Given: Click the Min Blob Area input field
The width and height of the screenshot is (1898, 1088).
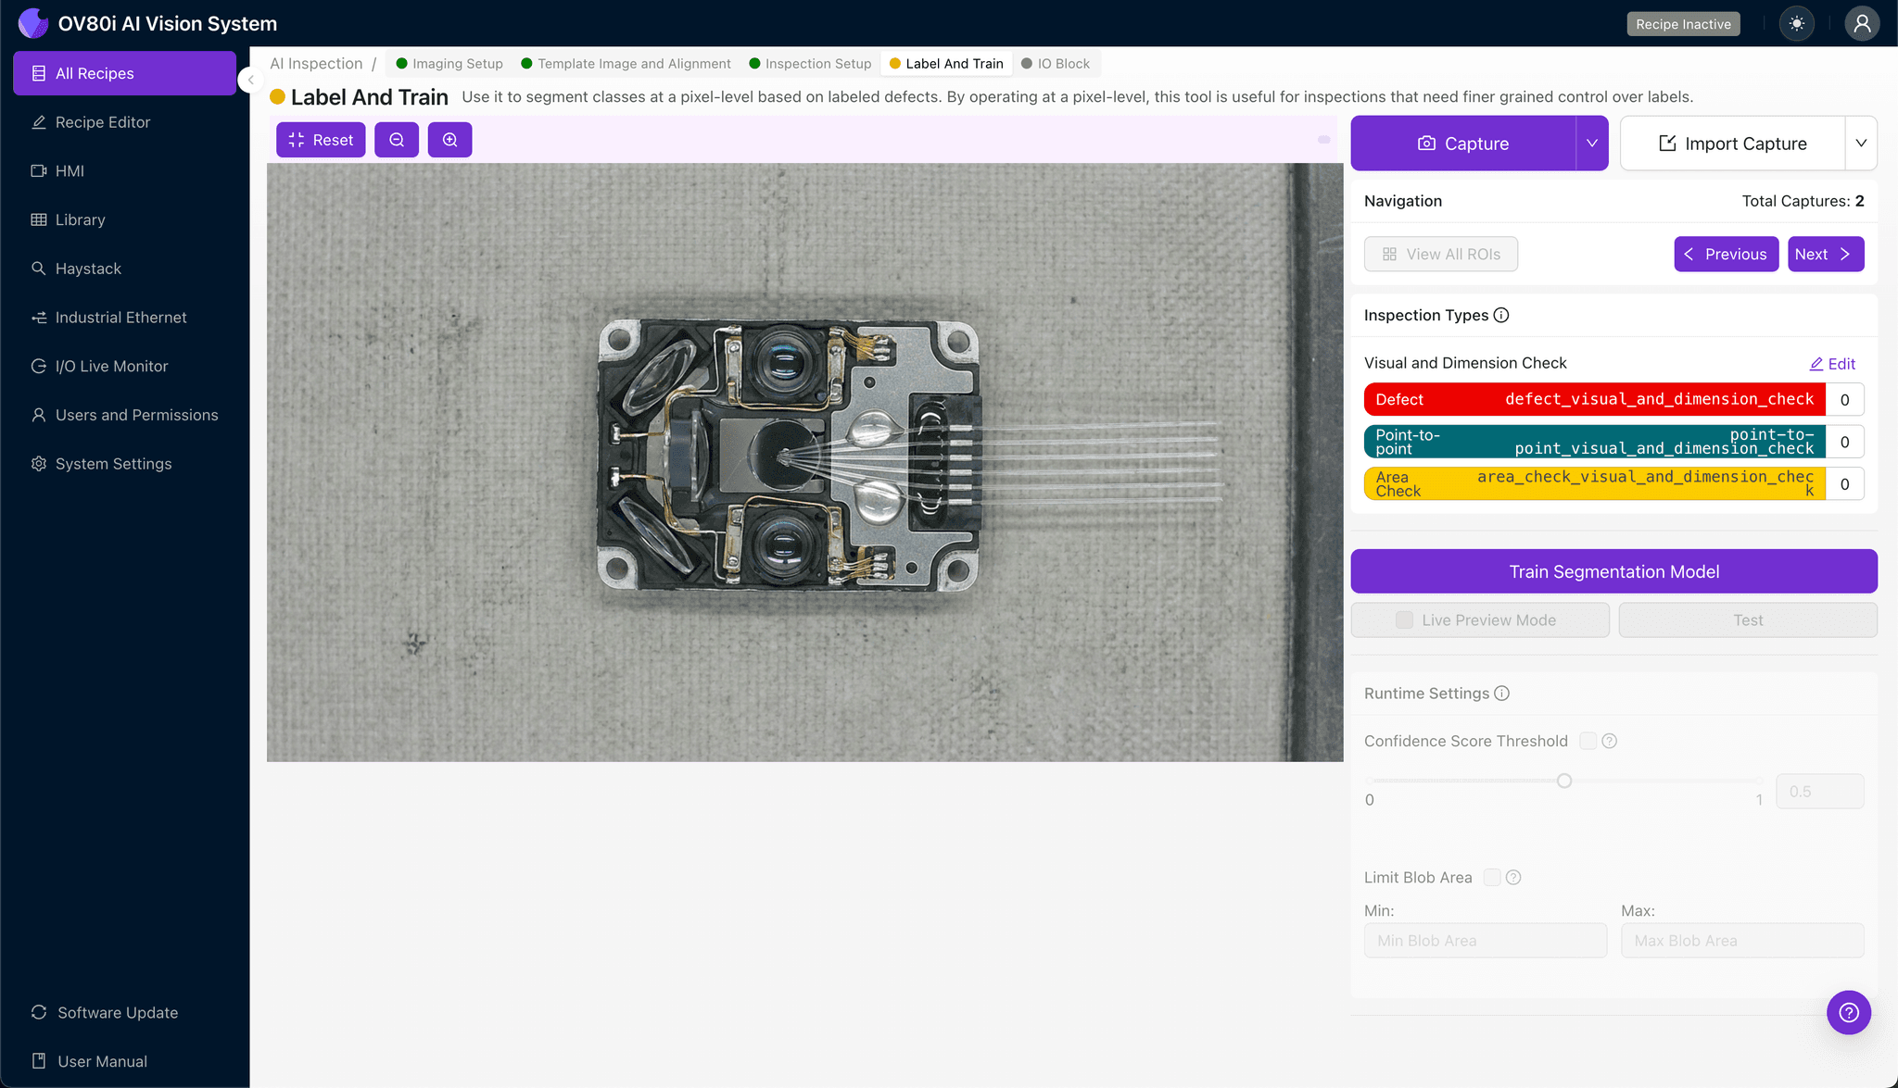Looking at the screenshot, I should pos(1485,941).
